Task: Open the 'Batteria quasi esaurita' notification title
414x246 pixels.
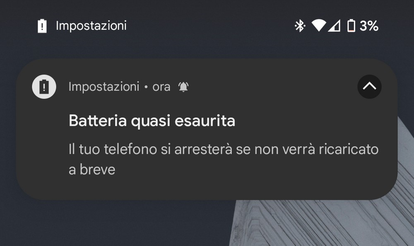Action: coord(152,121)
